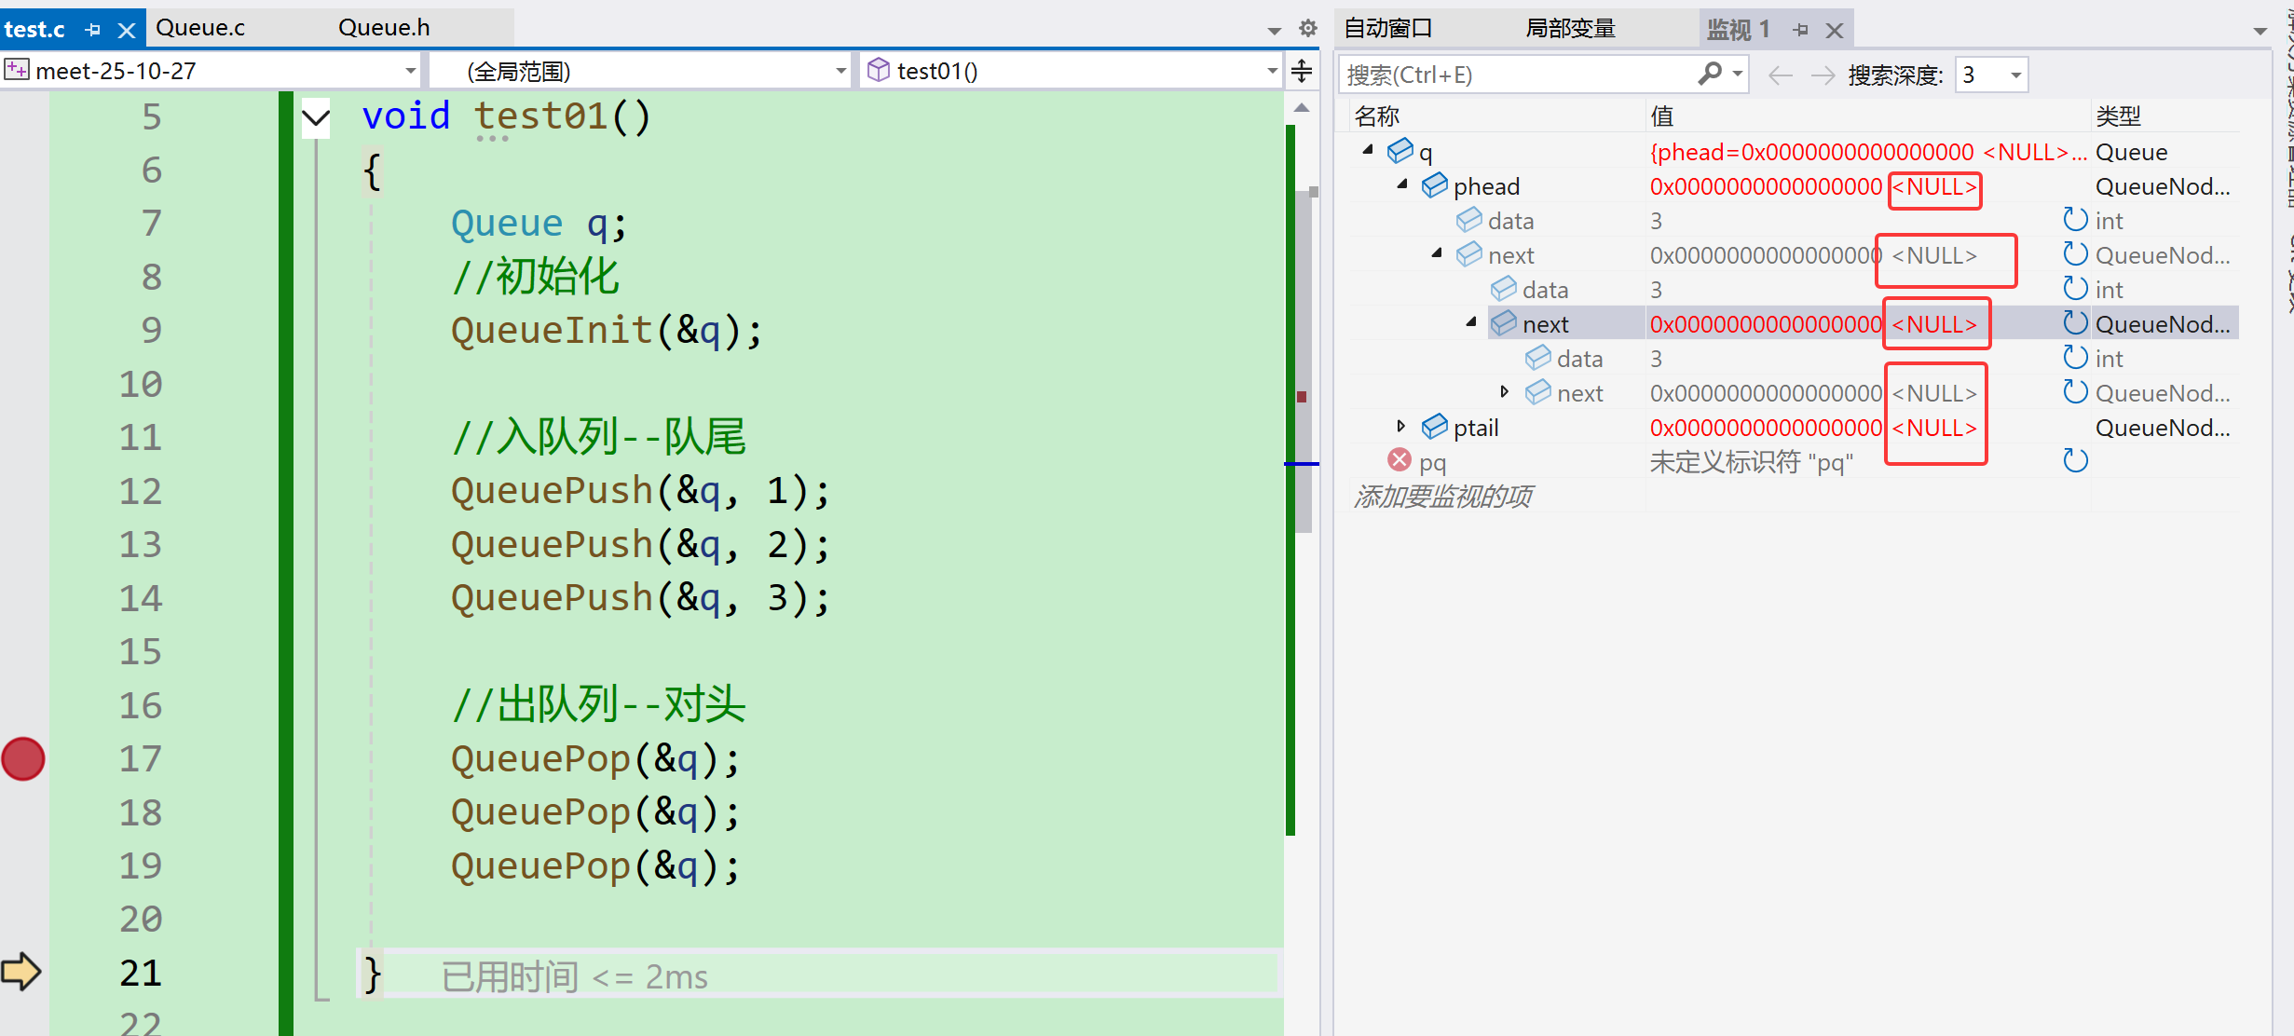Switch to the Queue.c tab
Screen dimensions: 2294x1036
(x=200, y=28)
